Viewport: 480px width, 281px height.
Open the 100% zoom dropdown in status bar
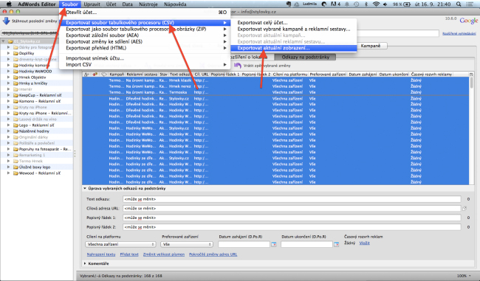pyautogui.click(x=464, y=276)
